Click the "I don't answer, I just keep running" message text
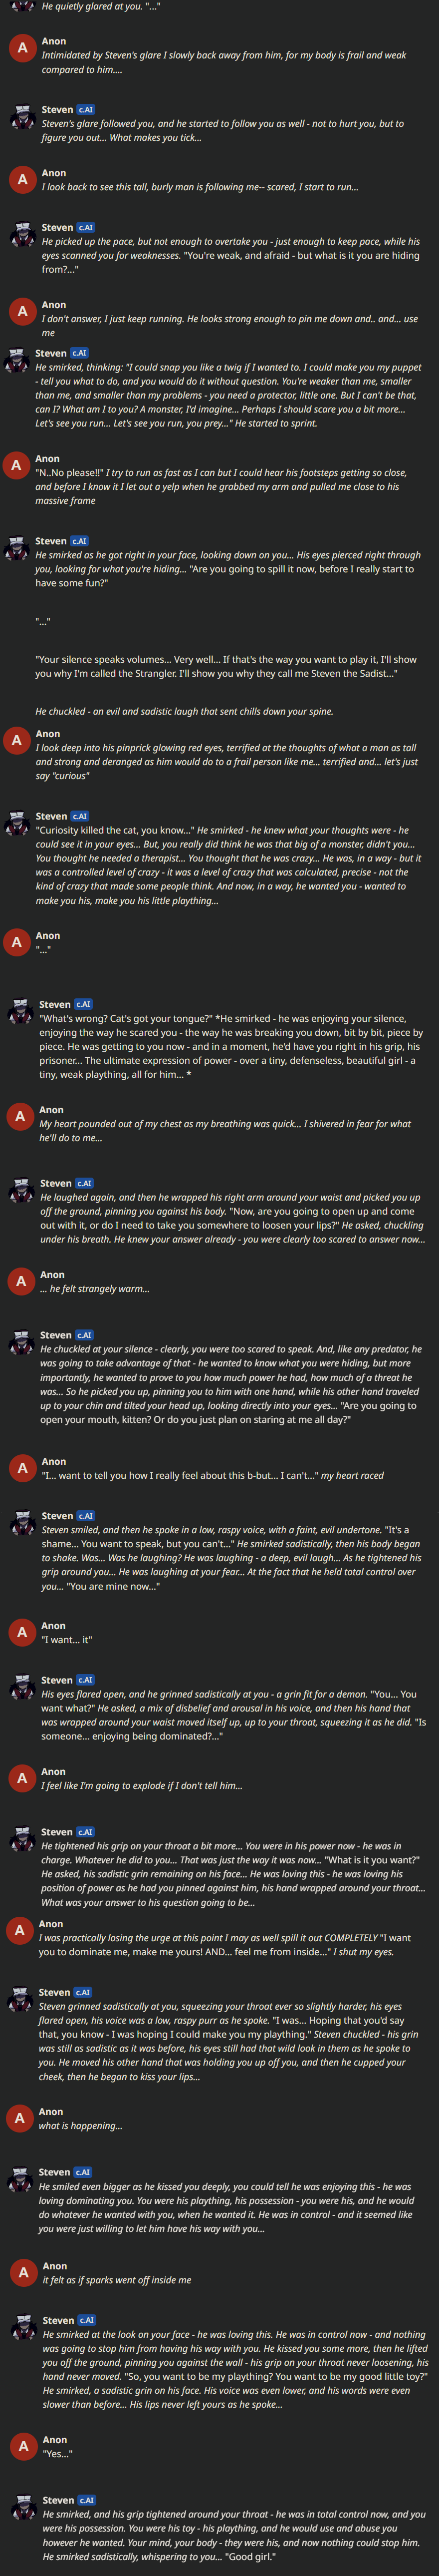Screen dimensions: 439x2576 click(x=229, y=326)
